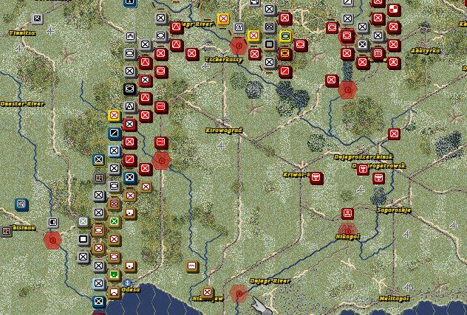
Task: Click the red hexagon with the pause symbol
Action: click(161, 161)
